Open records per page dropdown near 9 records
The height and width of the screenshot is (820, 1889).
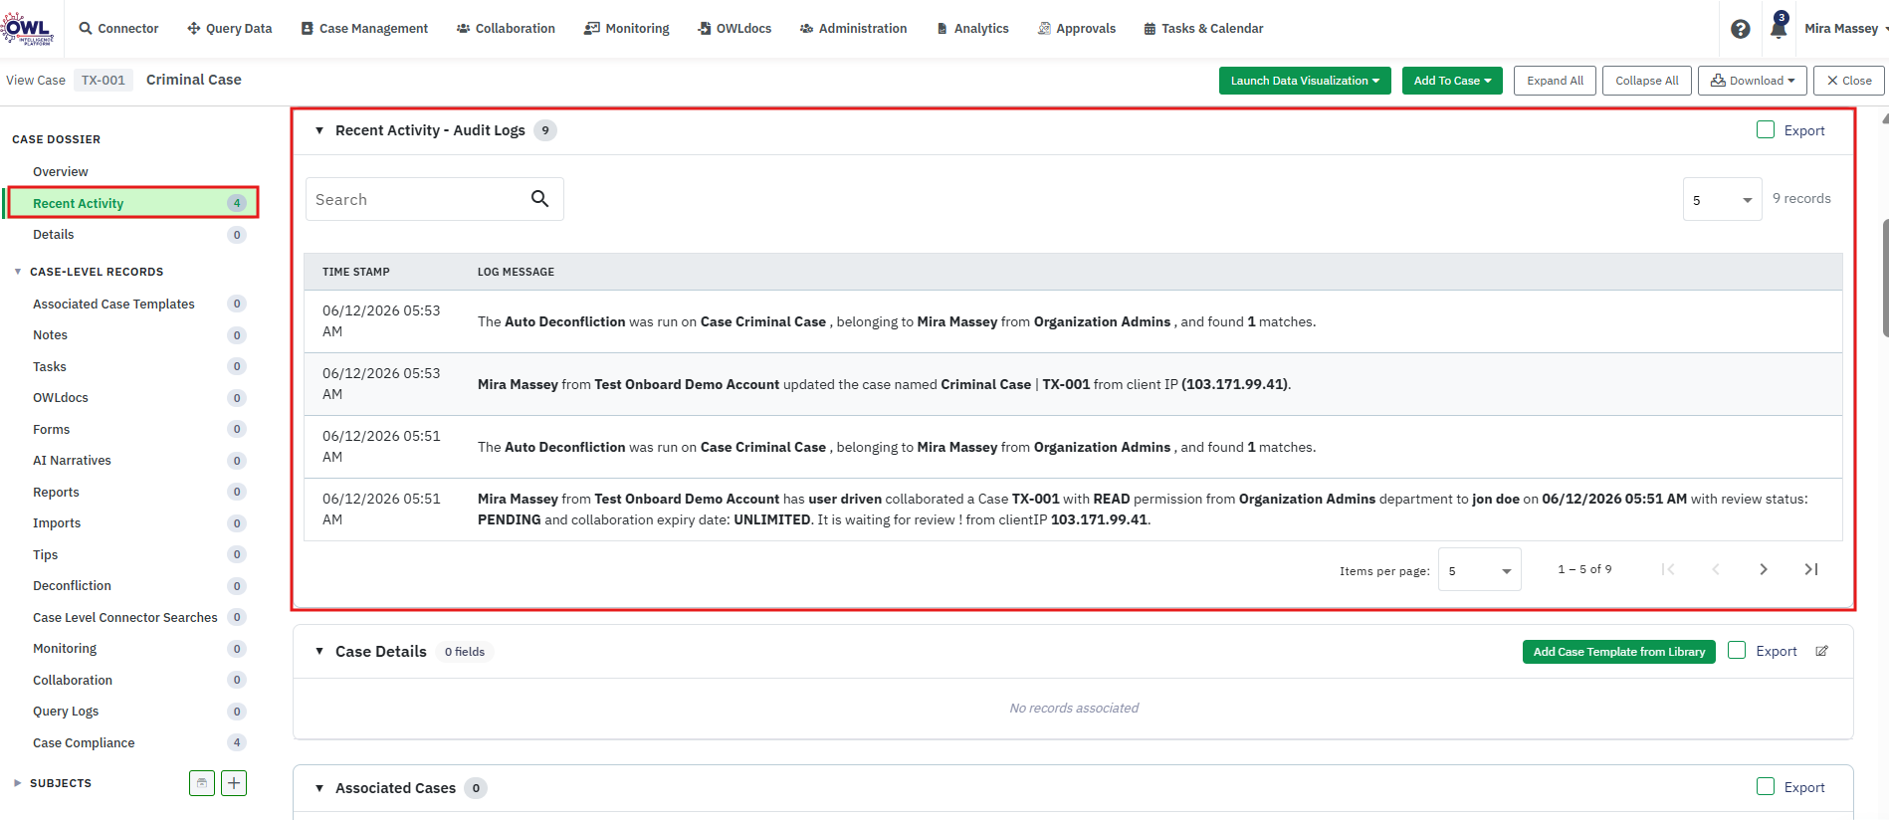pos(1723,200)
